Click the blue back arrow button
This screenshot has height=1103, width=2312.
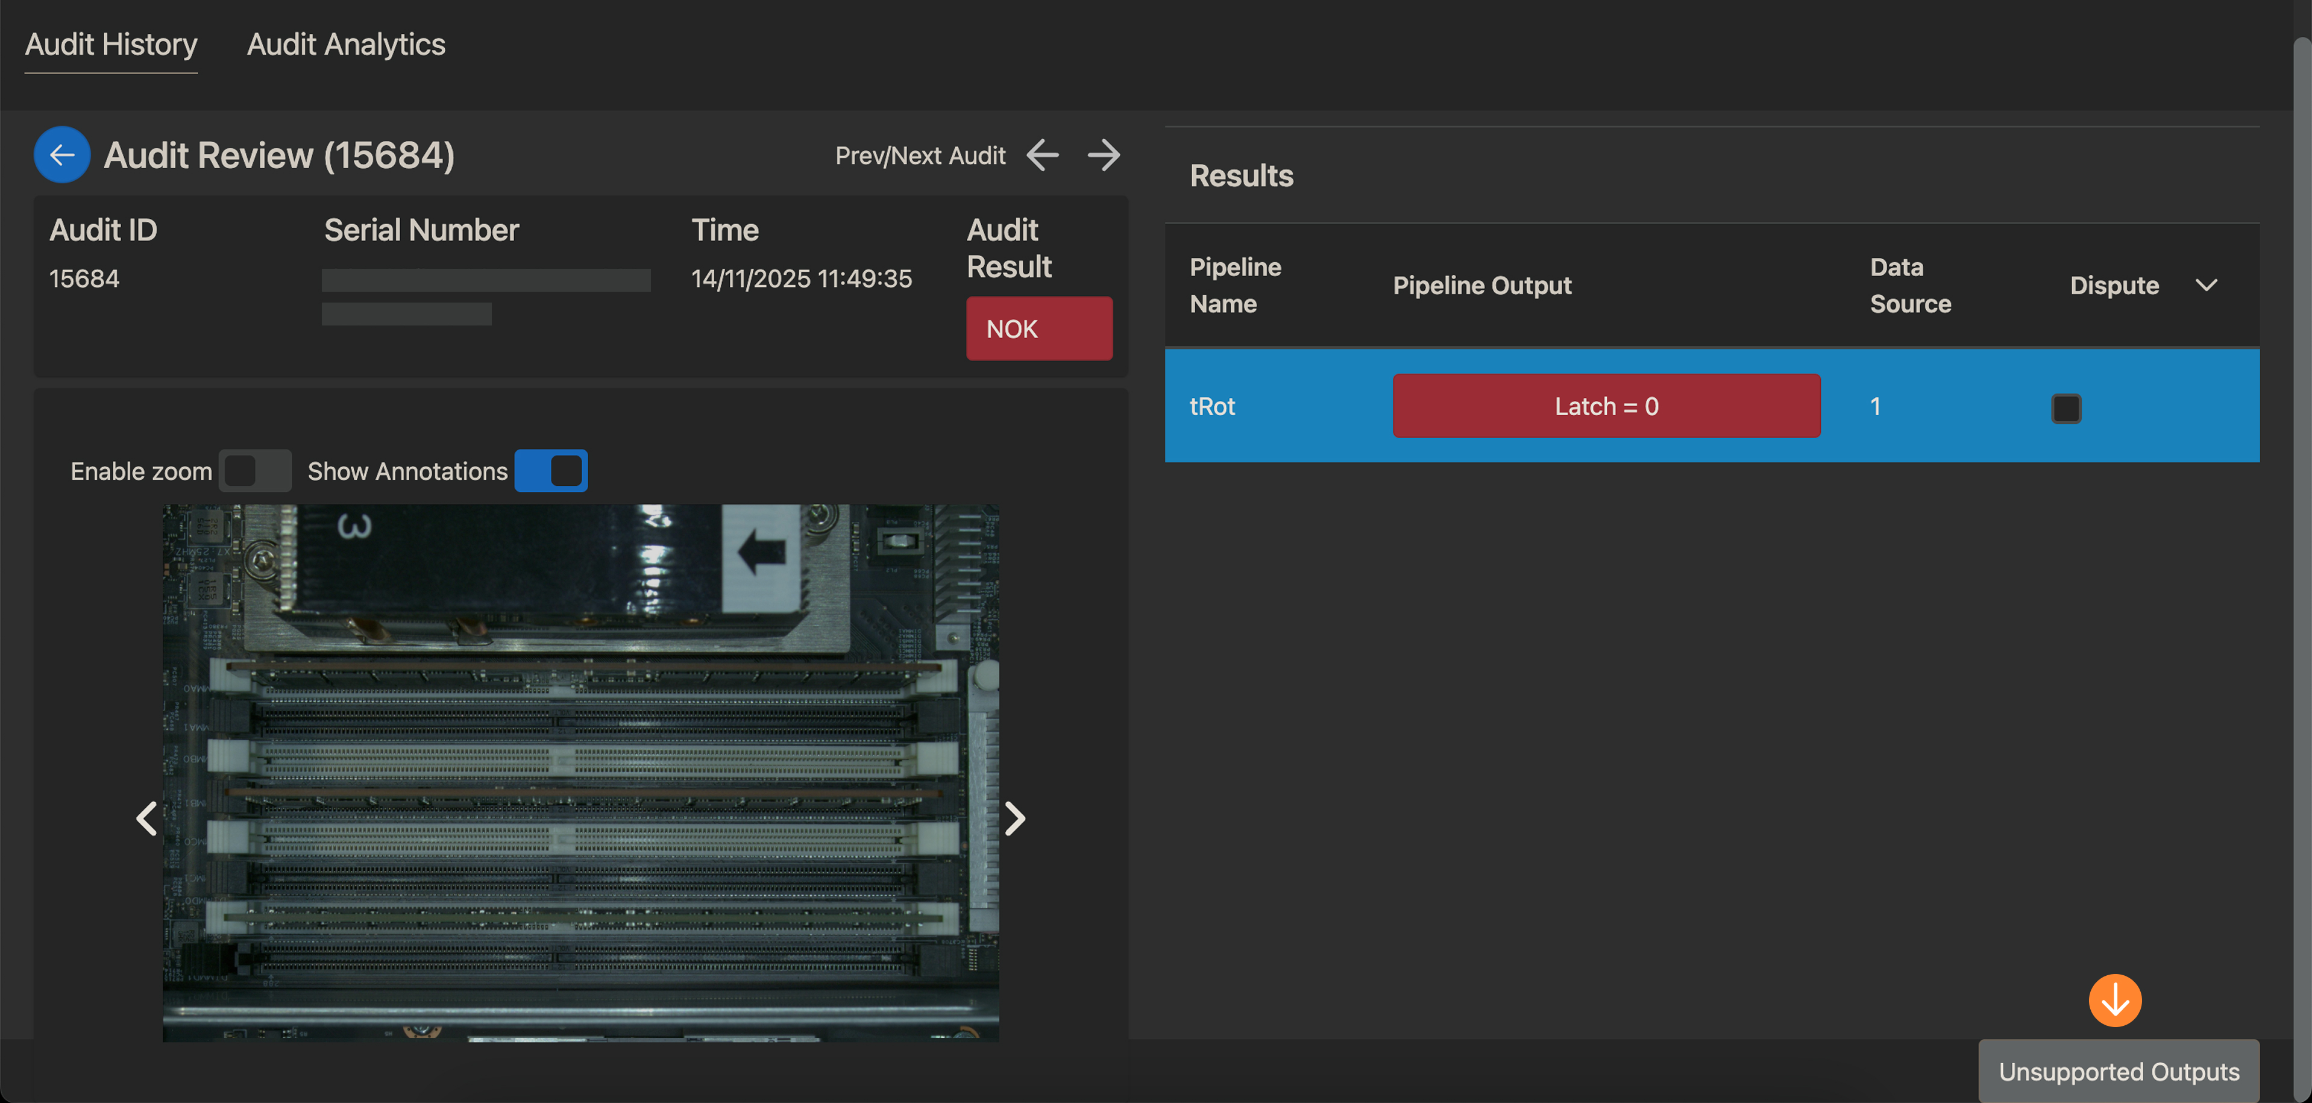pyautogui.click(x=61, y=156)
